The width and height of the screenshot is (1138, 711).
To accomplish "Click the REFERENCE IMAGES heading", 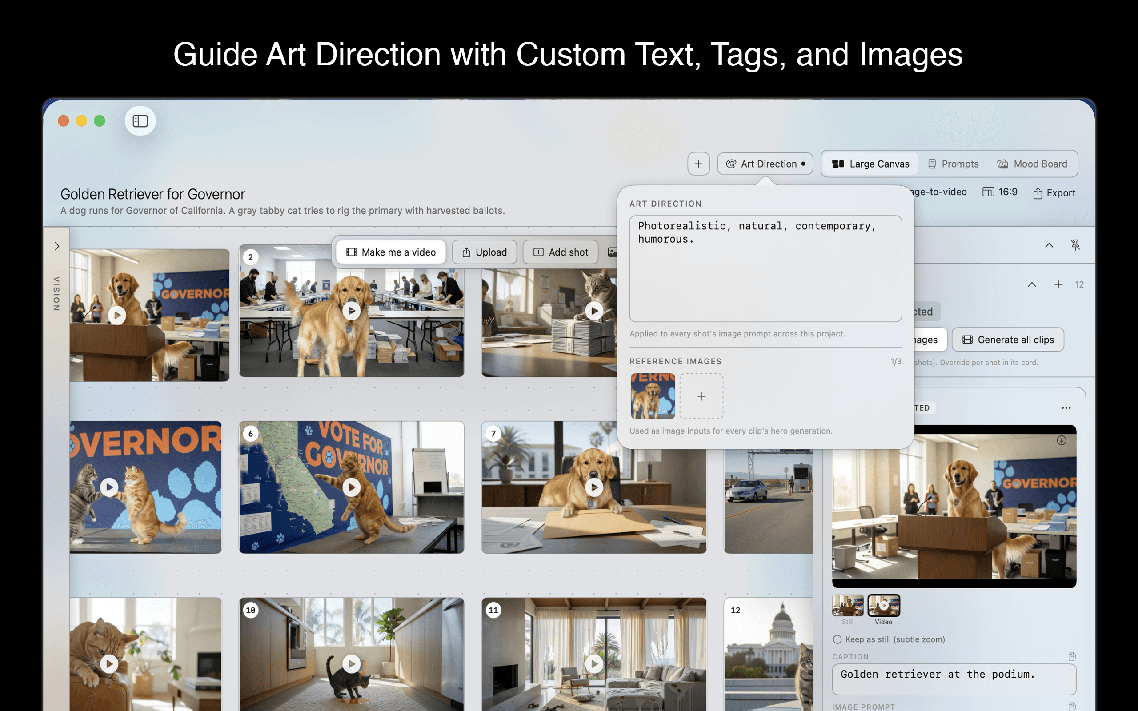I will 675,362.
